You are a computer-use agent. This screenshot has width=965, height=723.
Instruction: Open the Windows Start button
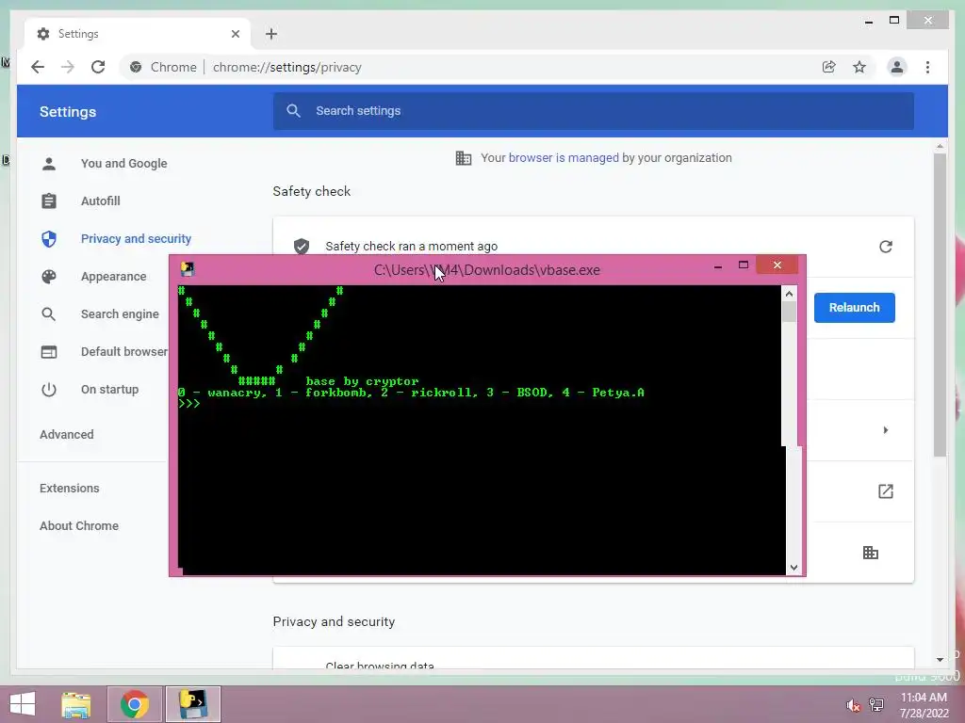coord(23,704)
